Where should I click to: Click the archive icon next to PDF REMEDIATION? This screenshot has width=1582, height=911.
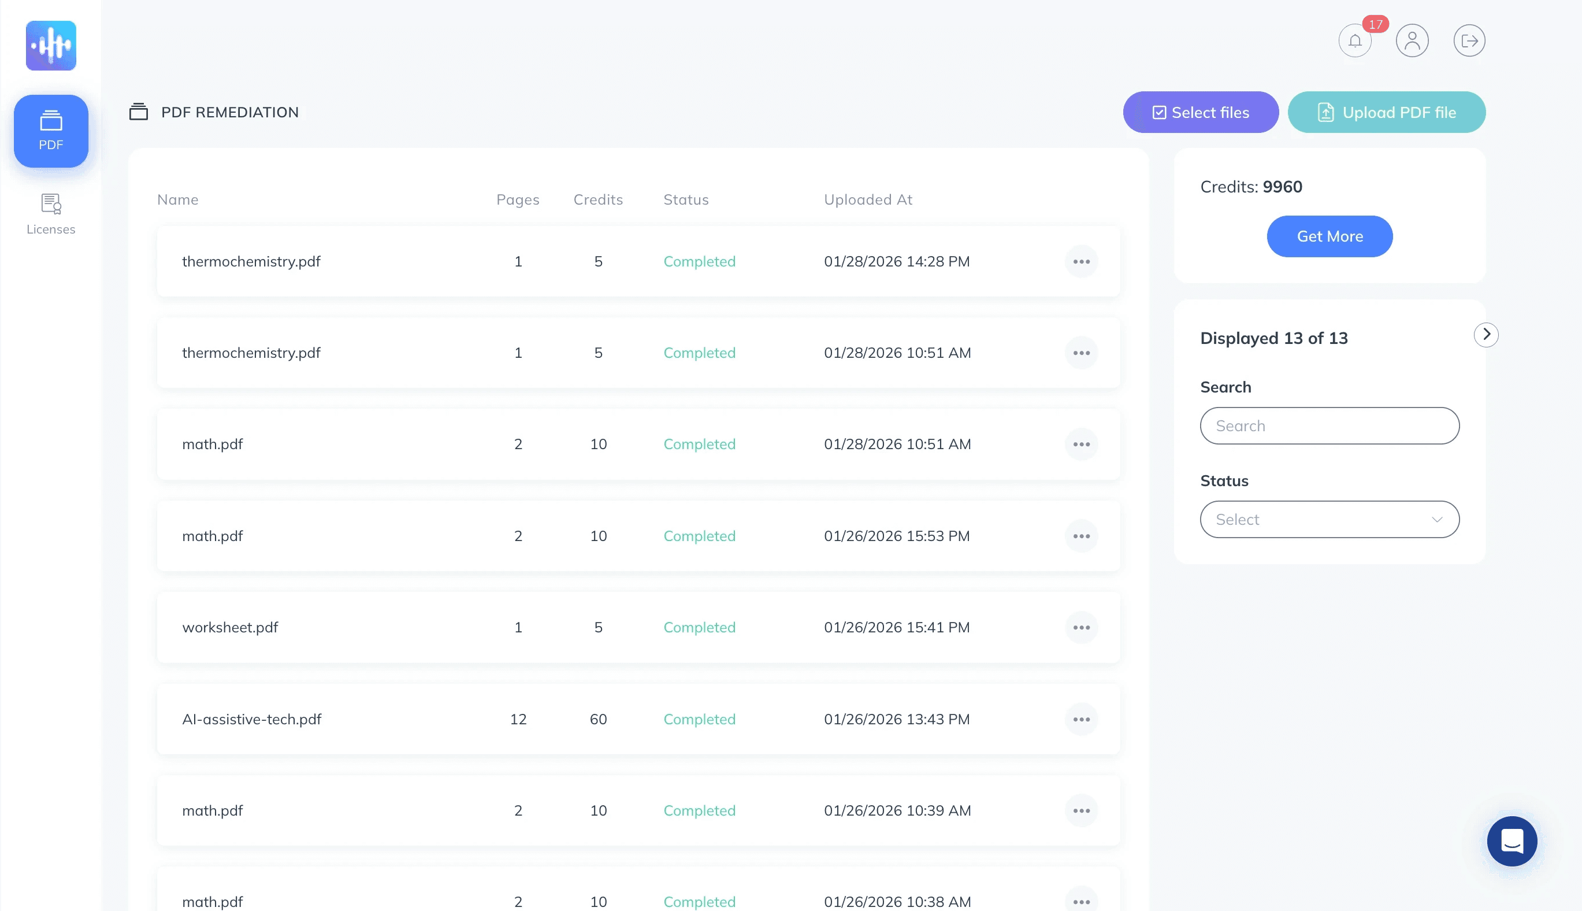point(139,112)
